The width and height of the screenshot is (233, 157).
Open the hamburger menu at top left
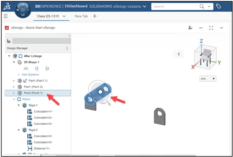click(x=5, y=16)
